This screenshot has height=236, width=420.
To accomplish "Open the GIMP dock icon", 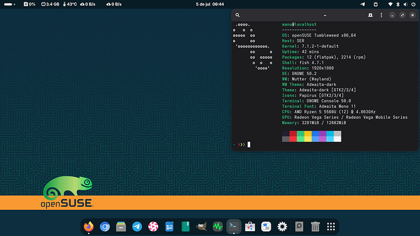I will click(201, 227).
